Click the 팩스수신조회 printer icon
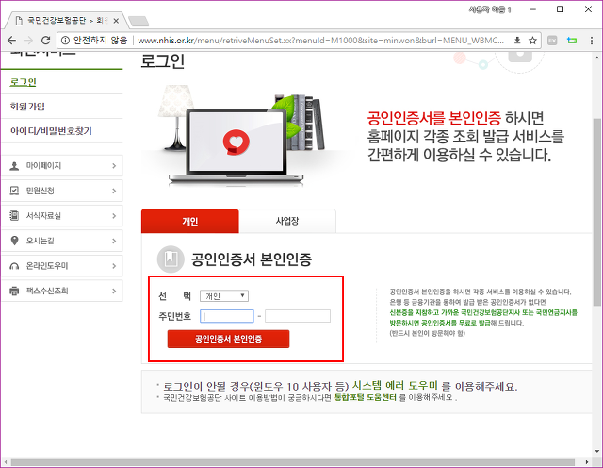Image resolution: width=603 pixels, height=468 pixels. [x=14, y=291]
